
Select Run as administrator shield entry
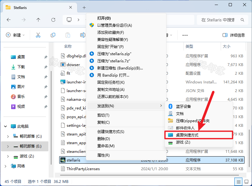(126, 25)
